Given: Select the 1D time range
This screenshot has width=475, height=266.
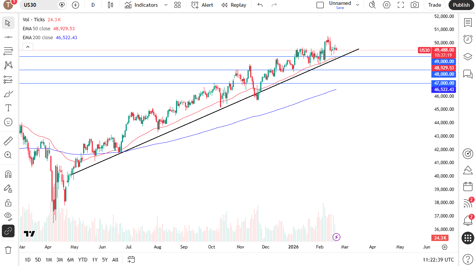Looking at the screenshot, I should click(28, 260).
